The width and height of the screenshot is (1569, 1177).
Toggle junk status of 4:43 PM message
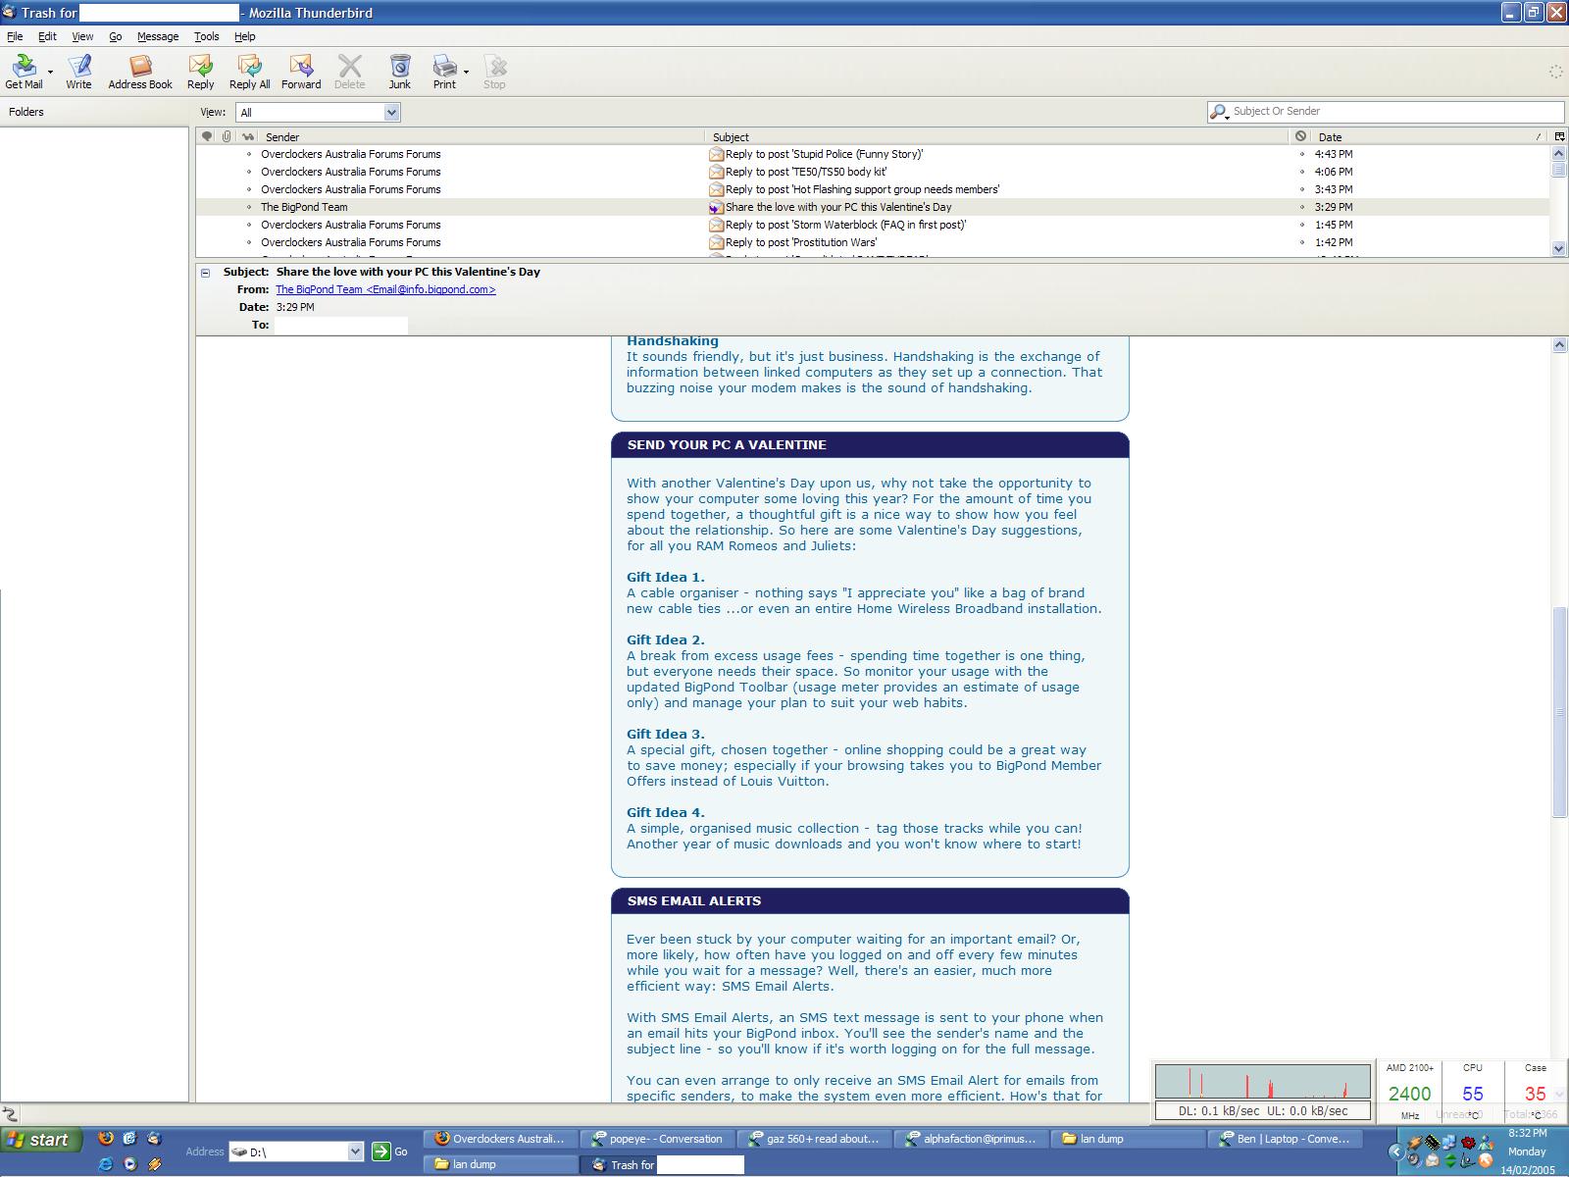pyautogui.click(x=1302, y=154)
